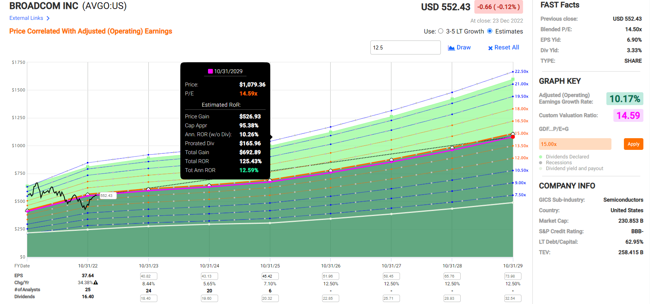
Task: Toggle the Recessions legend item
Action: [x=556, y=163]
